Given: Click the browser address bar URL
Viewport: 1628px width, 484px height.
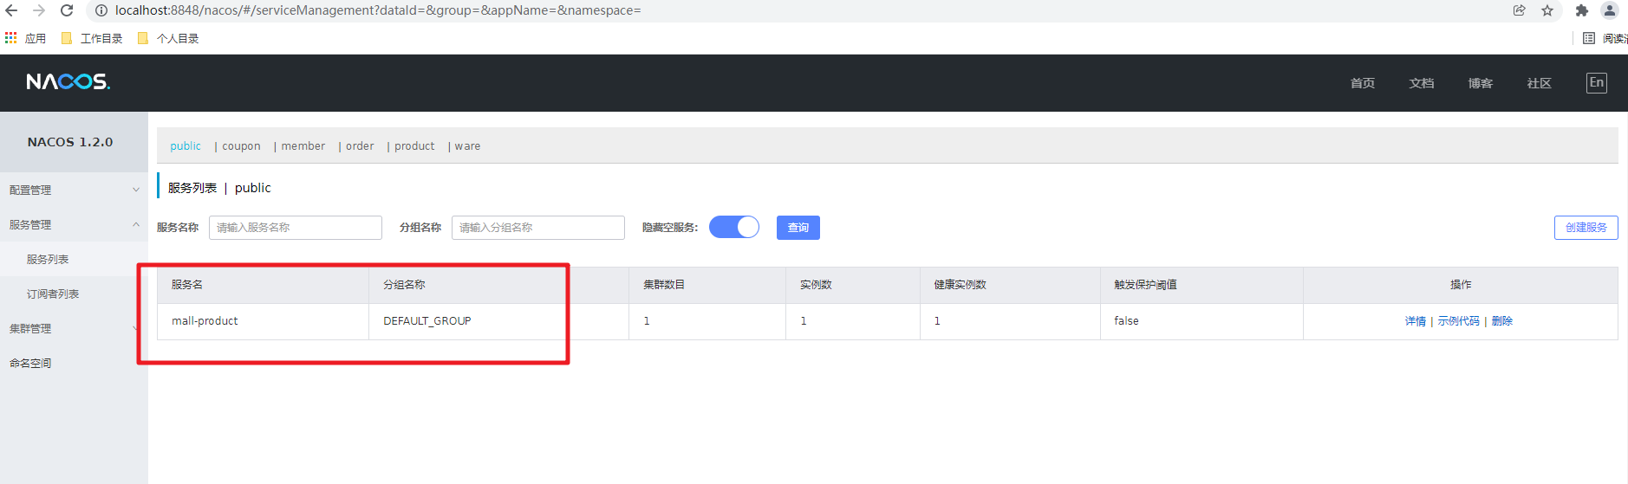Looking at the screenshot, I should coord(378,10).
